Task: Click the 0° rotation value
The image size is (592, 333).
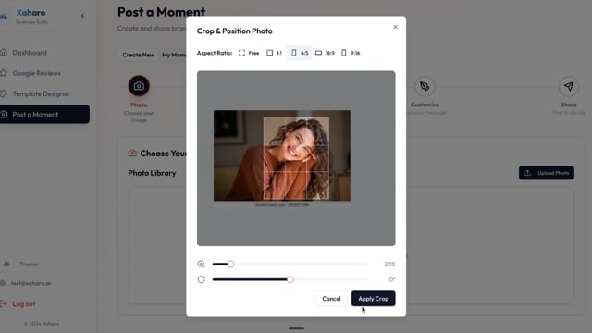Action: tap(392, 279)
